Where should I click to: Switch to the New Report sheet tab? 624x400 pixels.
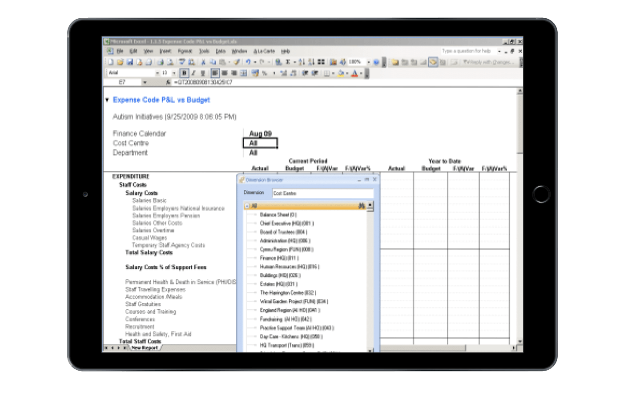[145, 348]
